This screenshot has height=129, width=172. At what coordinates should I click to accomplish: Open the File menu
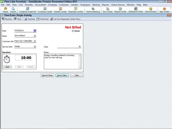click(x=3, y=5)
